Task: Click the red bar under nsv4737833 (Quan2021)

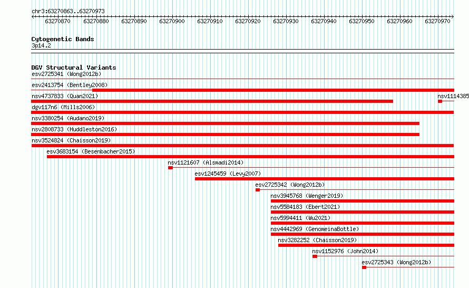Action: 212,101
